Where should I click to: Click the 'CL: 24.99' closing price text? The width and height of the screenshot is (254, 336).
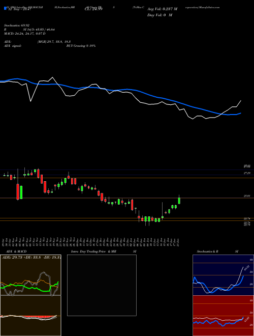(x=93, y=9)
